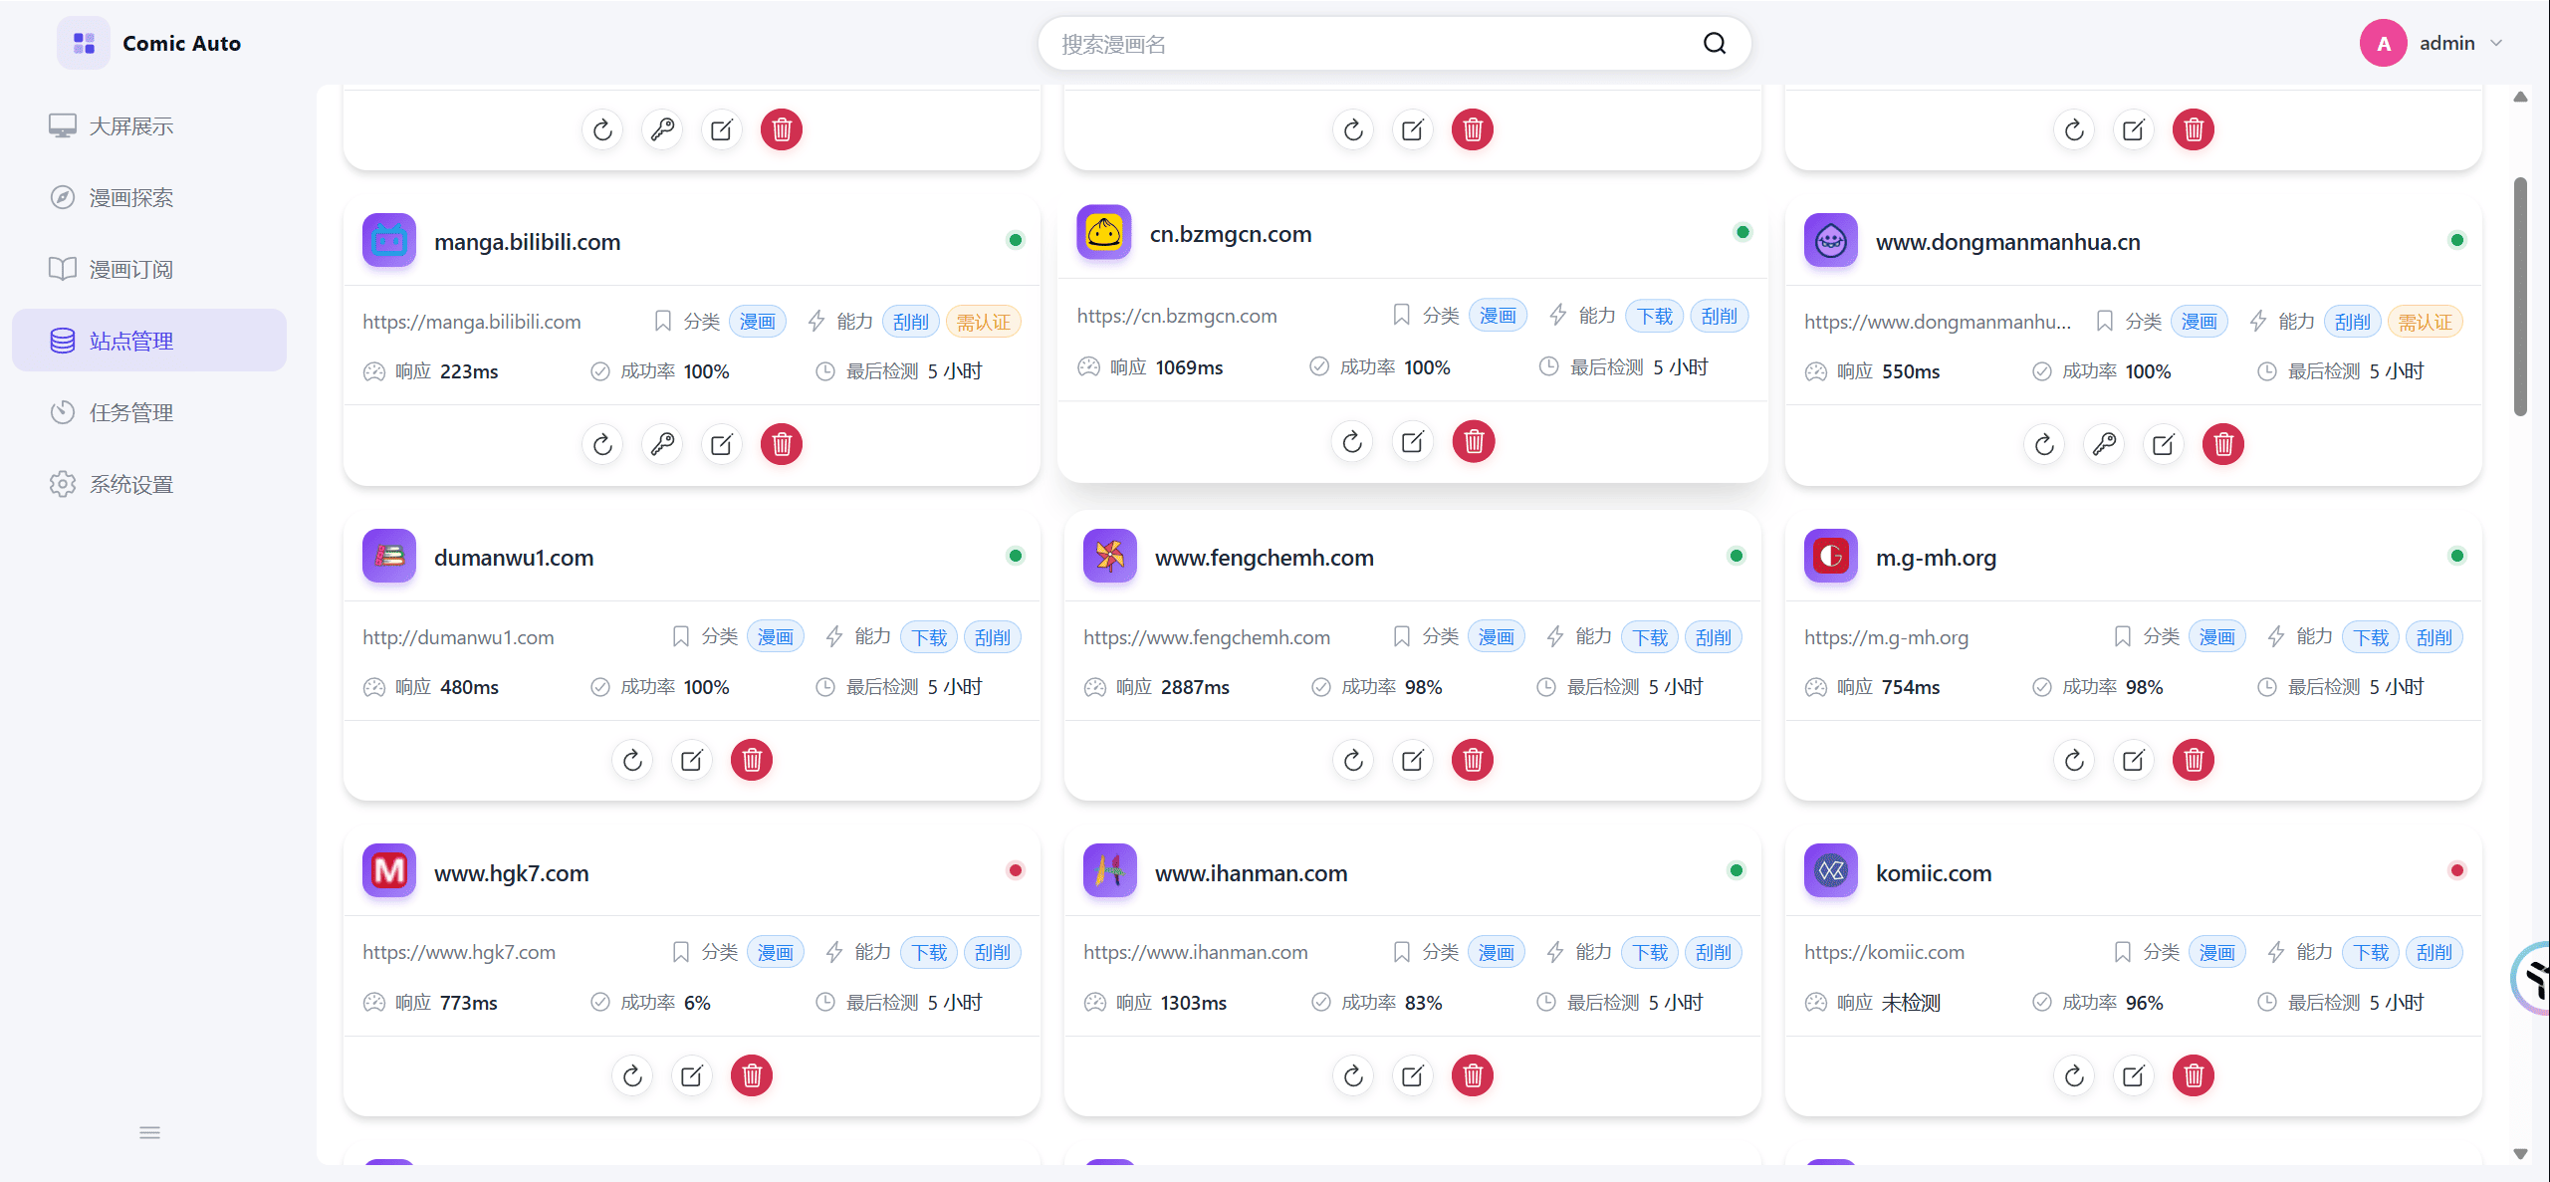The width and height of the screenshot is (2550, 1182).
Task: Go to 系统设置 page
Action: coord(149,484)
